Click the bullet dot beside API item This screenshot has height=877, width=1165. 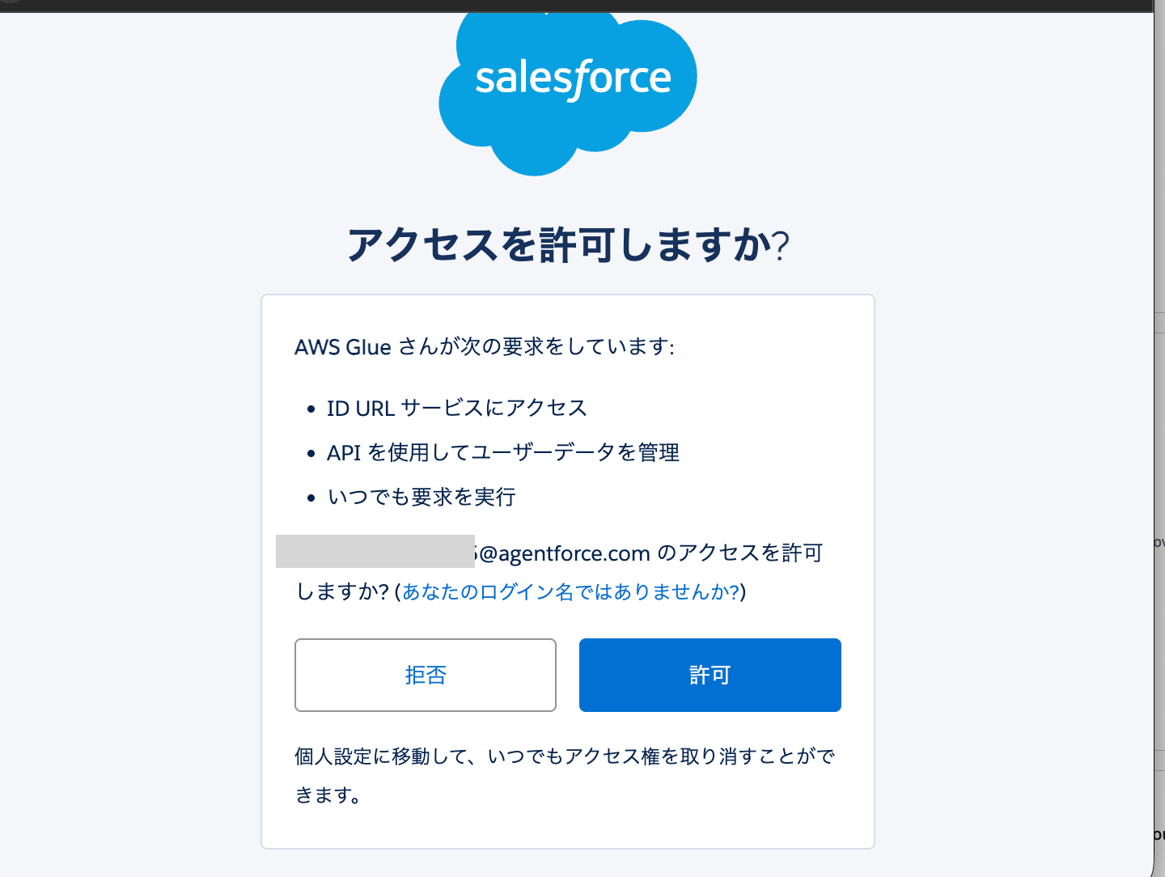coord(311,454)
